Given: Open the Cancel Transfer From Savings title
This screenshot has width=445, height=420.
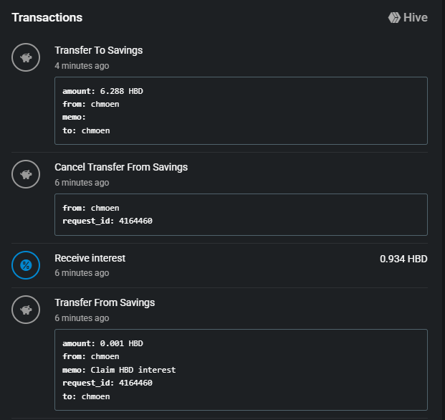Looking at the screenshot, I should [121, 167].
